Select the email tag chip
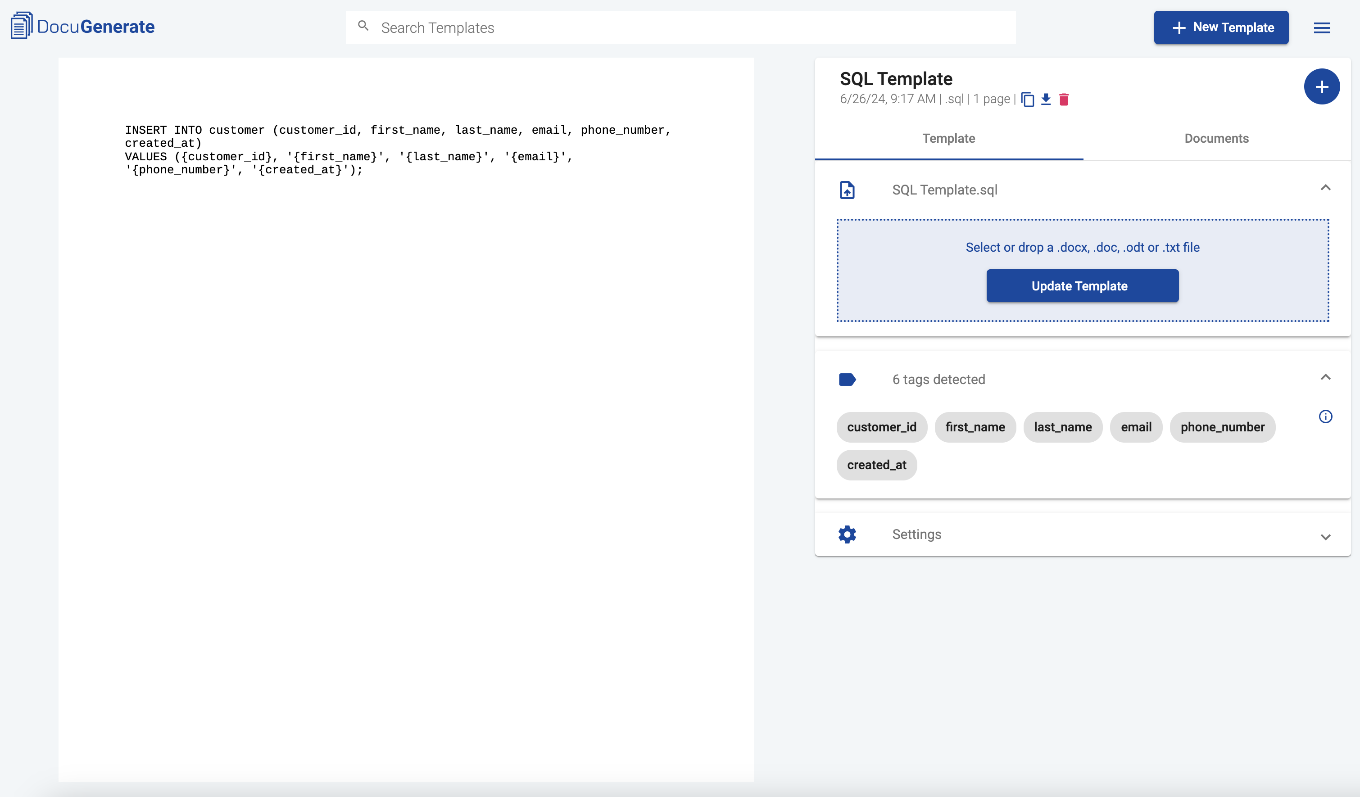 coord(1136,427)
